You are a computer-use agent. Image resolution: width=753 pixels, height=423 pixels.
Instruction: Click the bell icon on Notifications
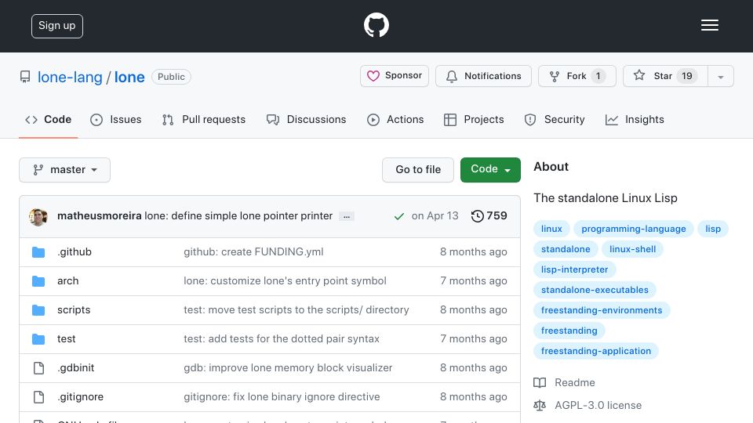click(452, 76)
